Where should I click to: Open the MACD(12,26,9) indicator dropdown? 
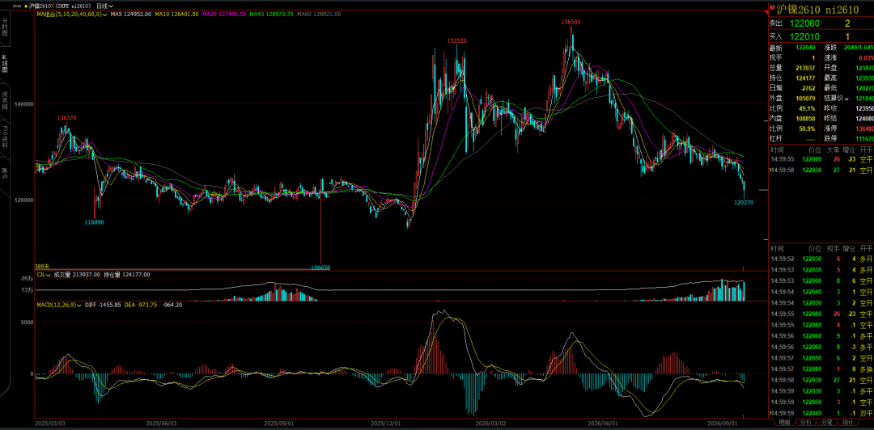coord(59,306)
